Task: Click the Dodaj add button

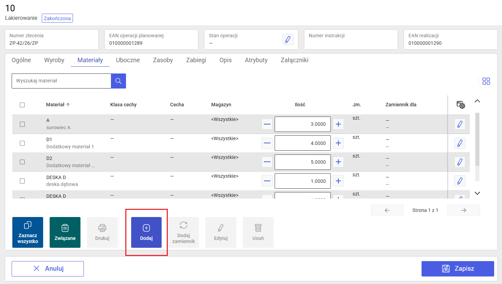Action: tap(146, 232)
